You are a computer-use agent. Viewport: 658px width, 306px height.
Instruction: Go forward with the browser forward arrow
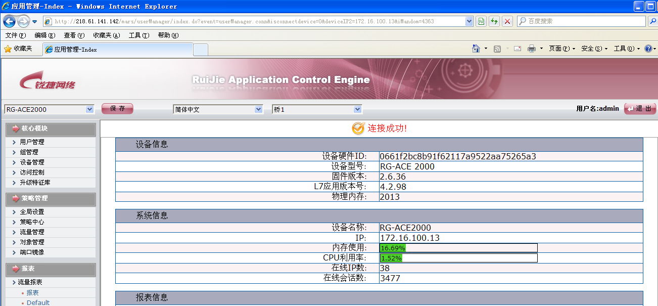point(23,21)
